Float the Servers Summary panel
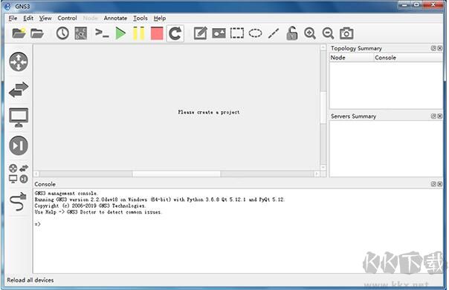Viewport: 449px width, 290px height. (x=433, y=116)
